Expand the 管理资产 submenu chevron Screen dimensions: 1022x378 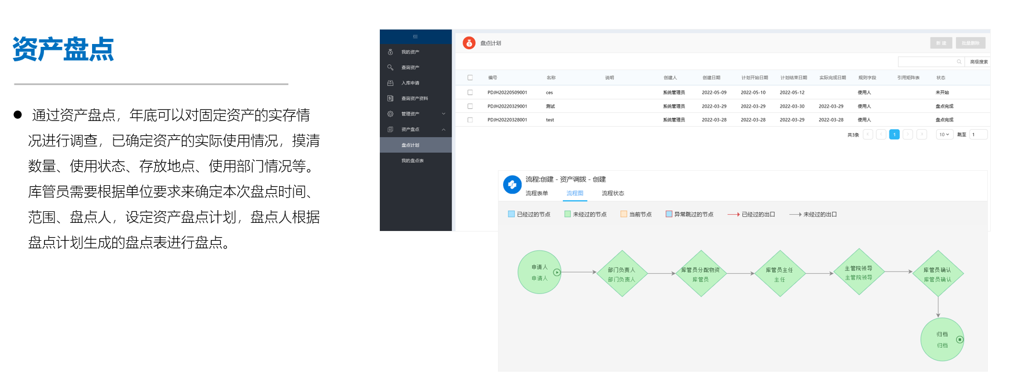(444, 114)
